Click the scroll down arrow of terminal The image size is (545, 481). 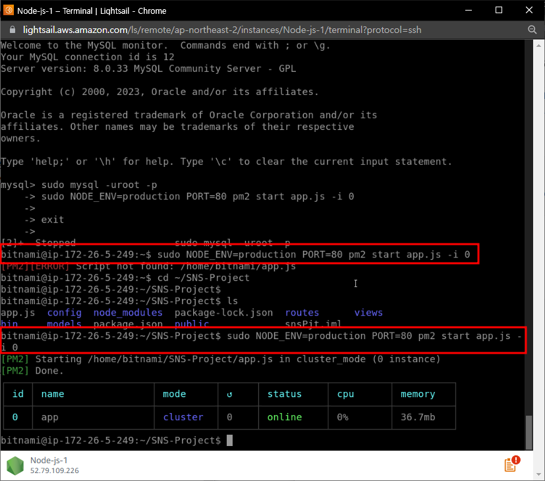[x=538, y=474]
